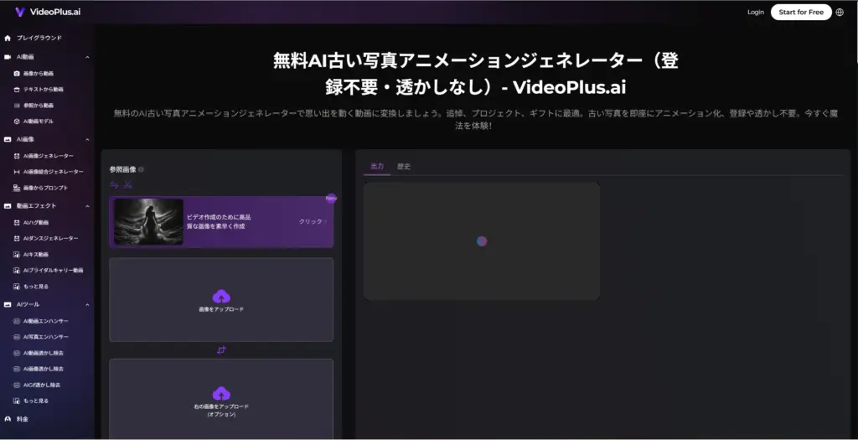Click the 画像からプロンプト label
The width and height of the screenshot is (858, 440).
45,188
